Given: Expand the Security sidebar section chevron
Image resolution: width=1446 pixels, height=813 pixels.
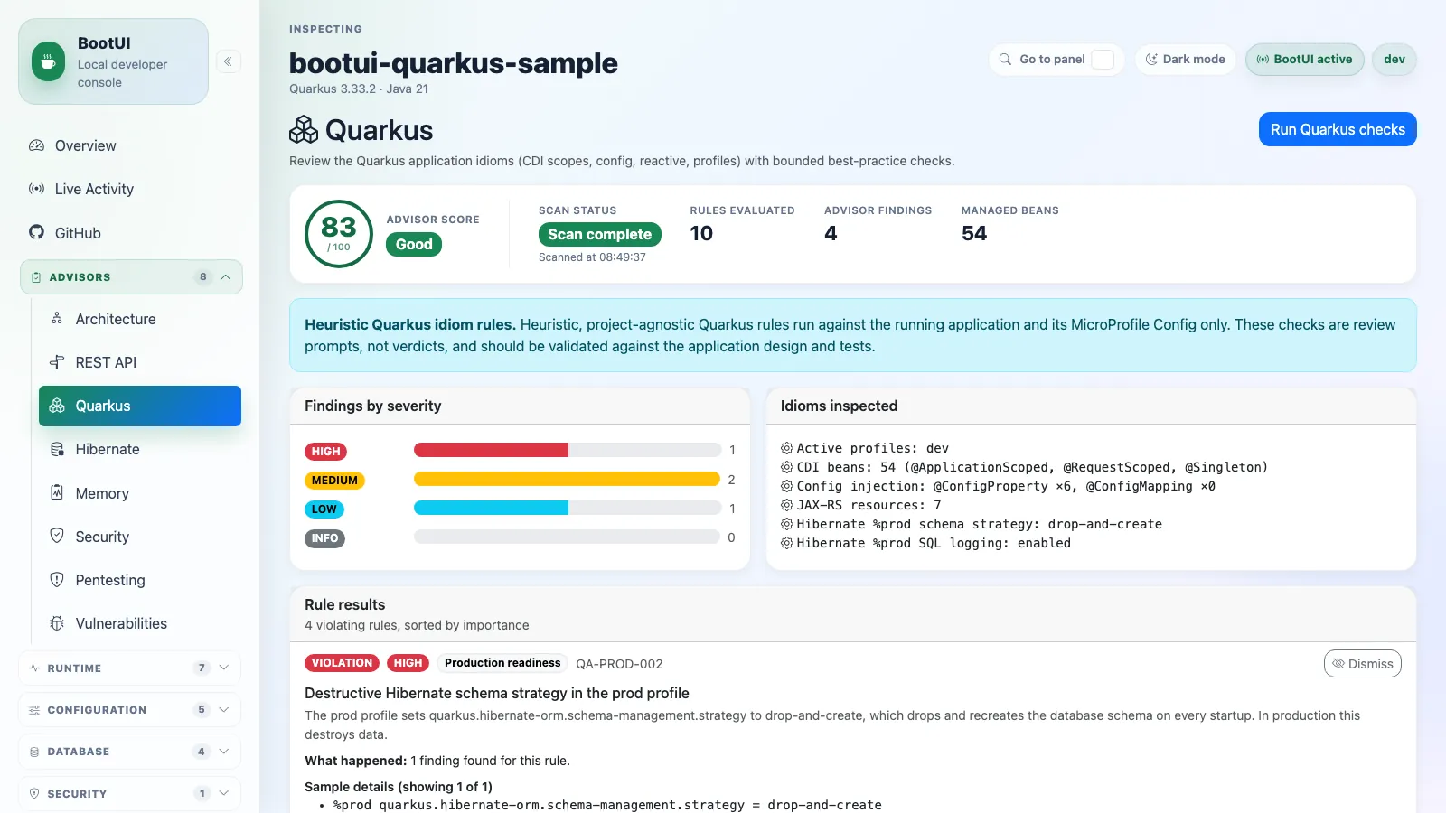Looking at the screenshot, I should click(x=223, y=793).
